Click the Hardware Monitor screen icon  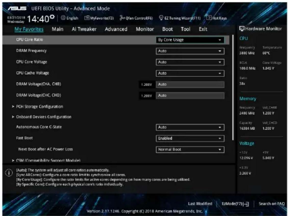[x=242, y=29]
